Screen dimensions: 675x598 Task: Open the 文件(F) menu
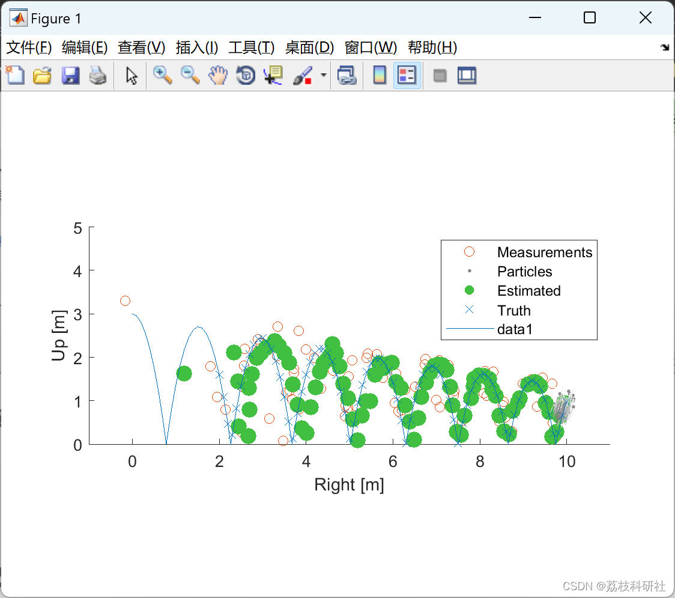click(26, 47)
